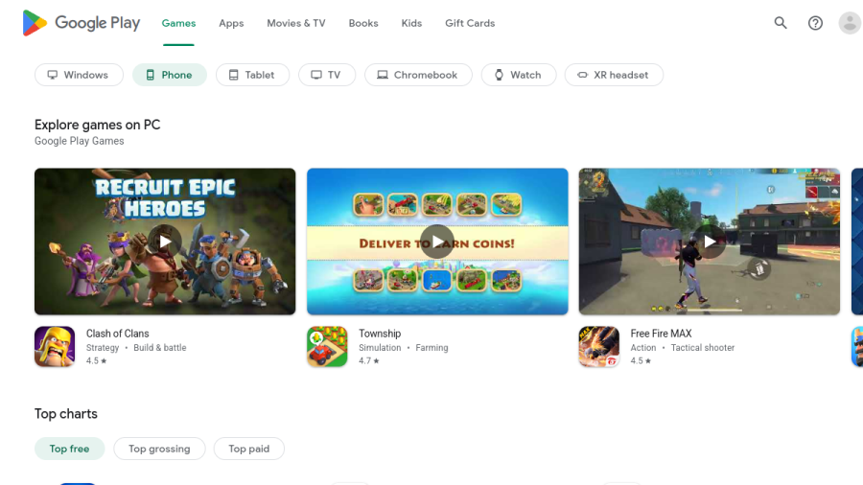Play the Free Fire MAX video preview
The height and width of the screenshot is (485, 863).
click(710, 242)
